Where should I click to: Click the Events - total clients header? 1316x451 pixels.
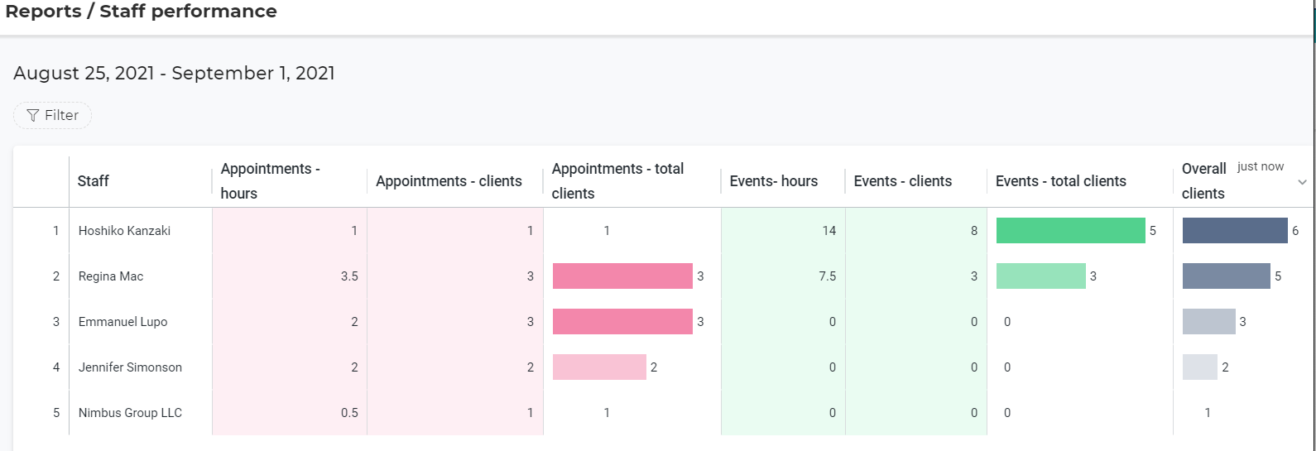click(x=1060, y=181)
